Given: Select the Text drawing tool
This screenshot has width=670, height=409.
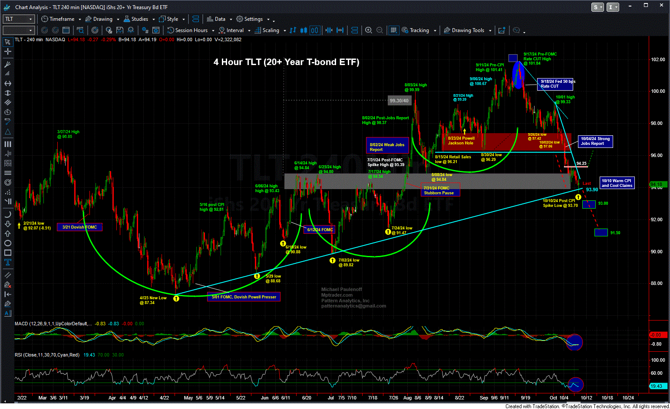Looking at the screenshot, I should click(7, 262).
